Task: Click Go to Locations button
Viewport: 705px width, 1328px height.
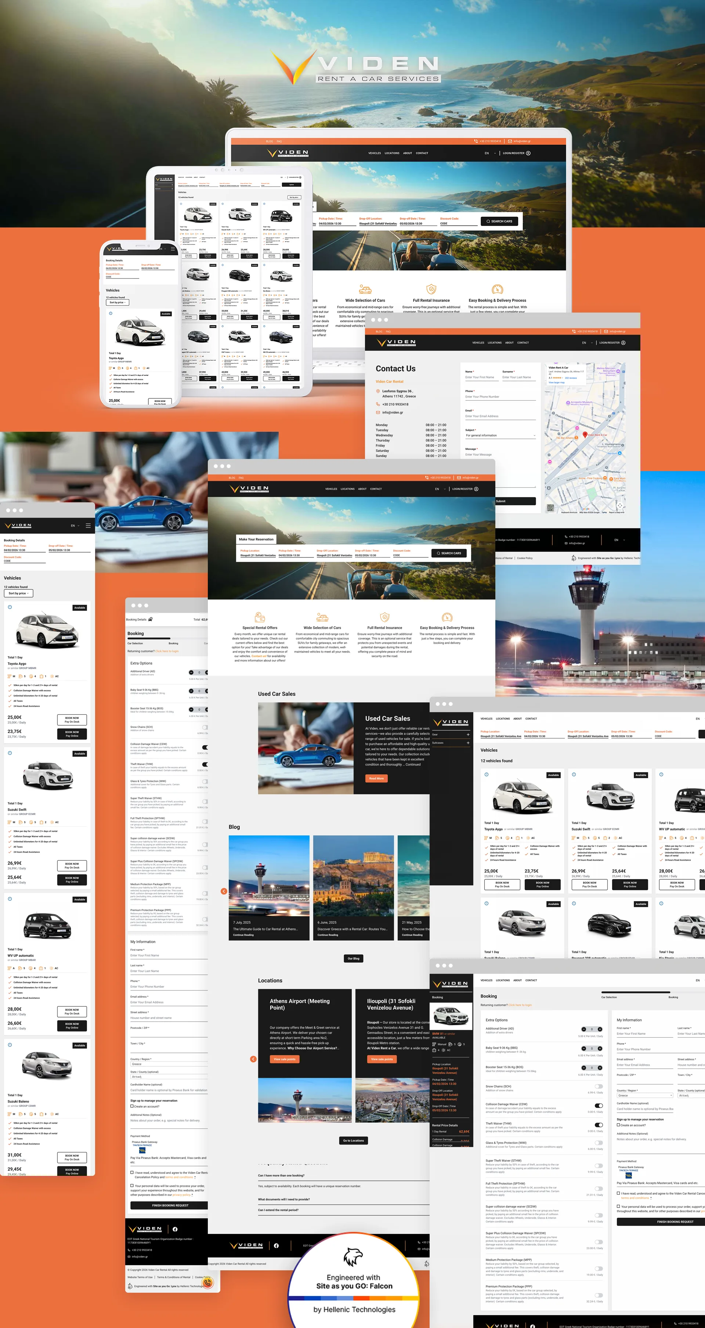Action: coord(353,1140)
